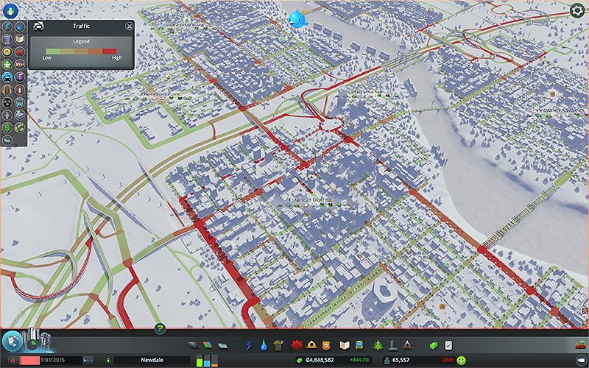Toggle the info views panel button

click(x=10, y=11)
